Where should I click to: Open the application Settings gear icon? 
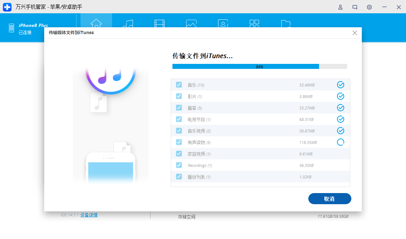pos(369,7)
